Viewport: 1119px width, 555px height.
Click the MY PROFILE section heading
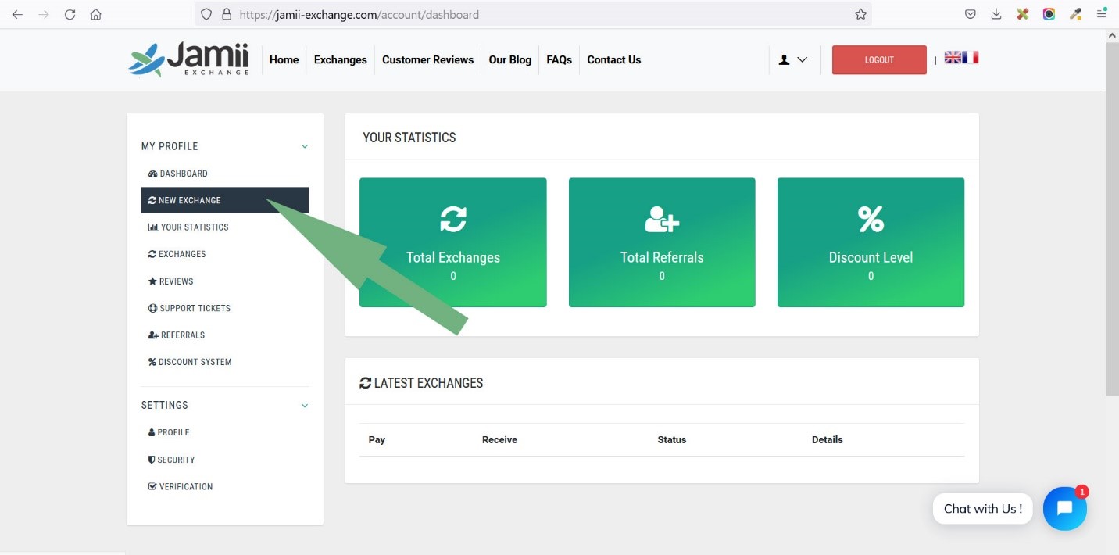pos(170,146)
